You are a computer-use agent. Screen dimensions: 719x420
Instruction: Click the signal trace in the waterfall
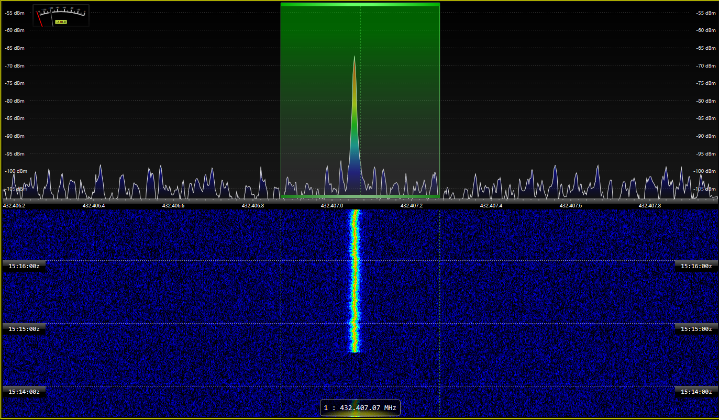coord(355,283)
